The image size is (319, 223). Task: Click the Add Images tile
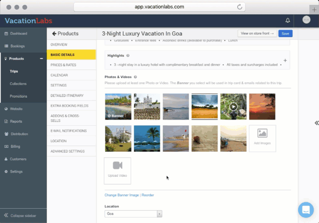tap(263, 139)
